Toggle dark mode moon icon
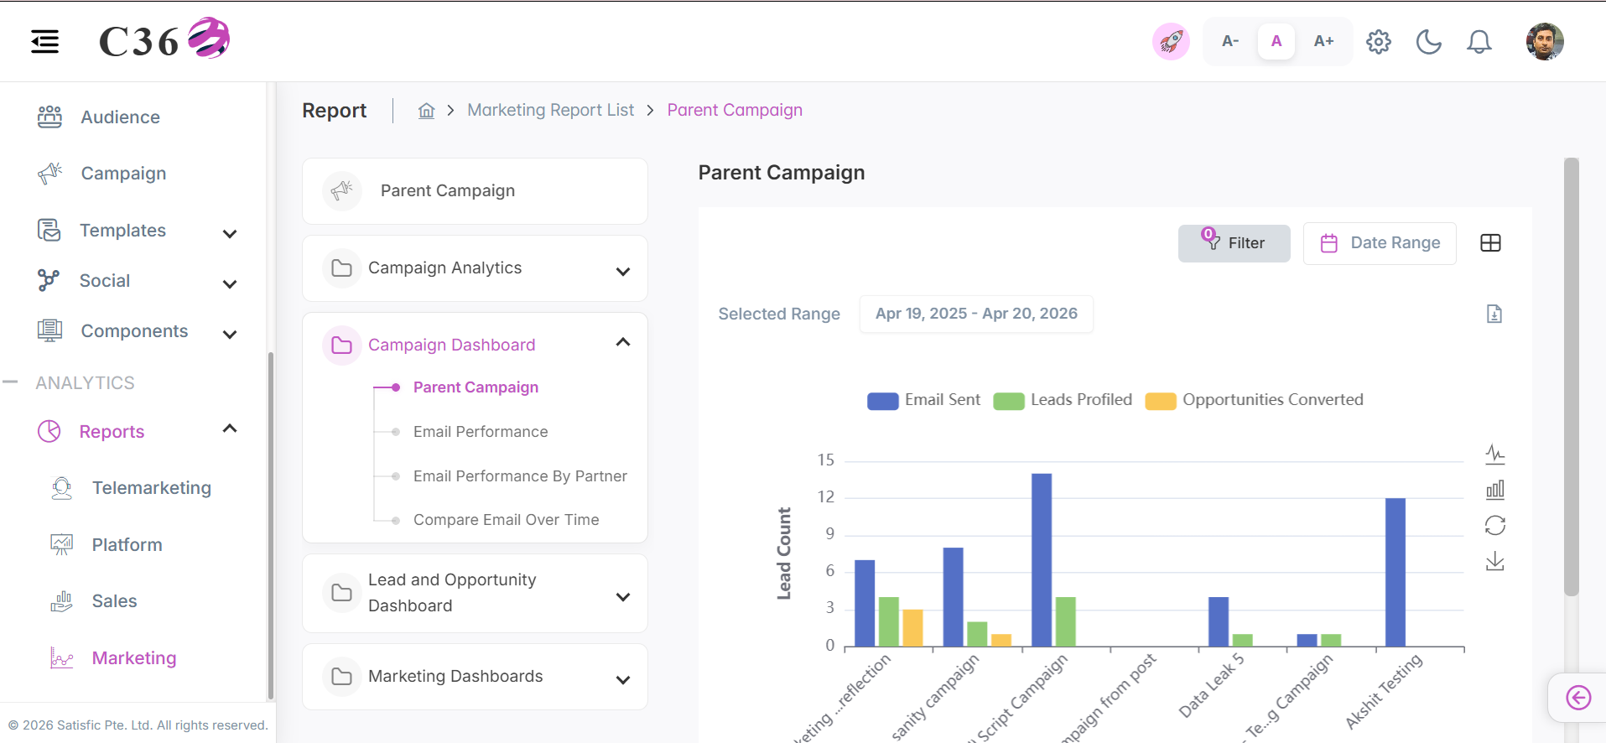 point(1429,42)
